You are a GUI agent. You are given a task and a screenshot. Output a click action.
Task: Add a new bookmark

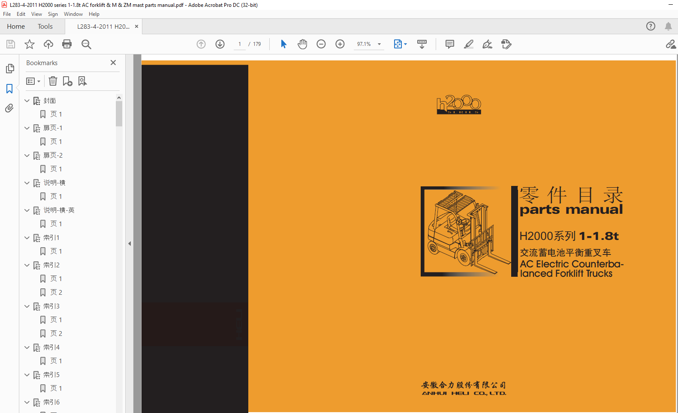point(68,81)
